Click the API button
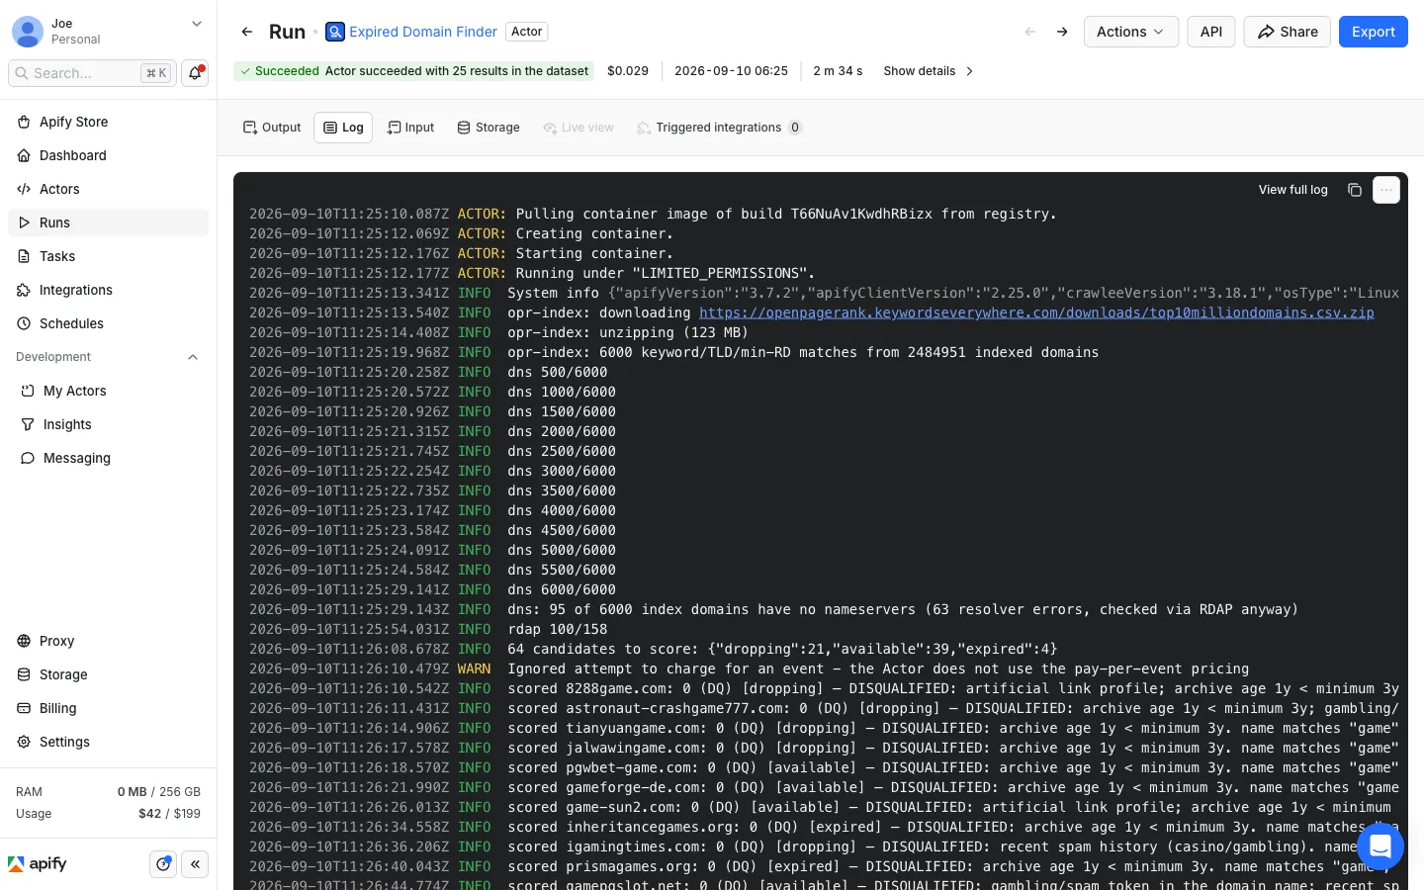This screenshot has height=890, width=1424. [1211, 32]
